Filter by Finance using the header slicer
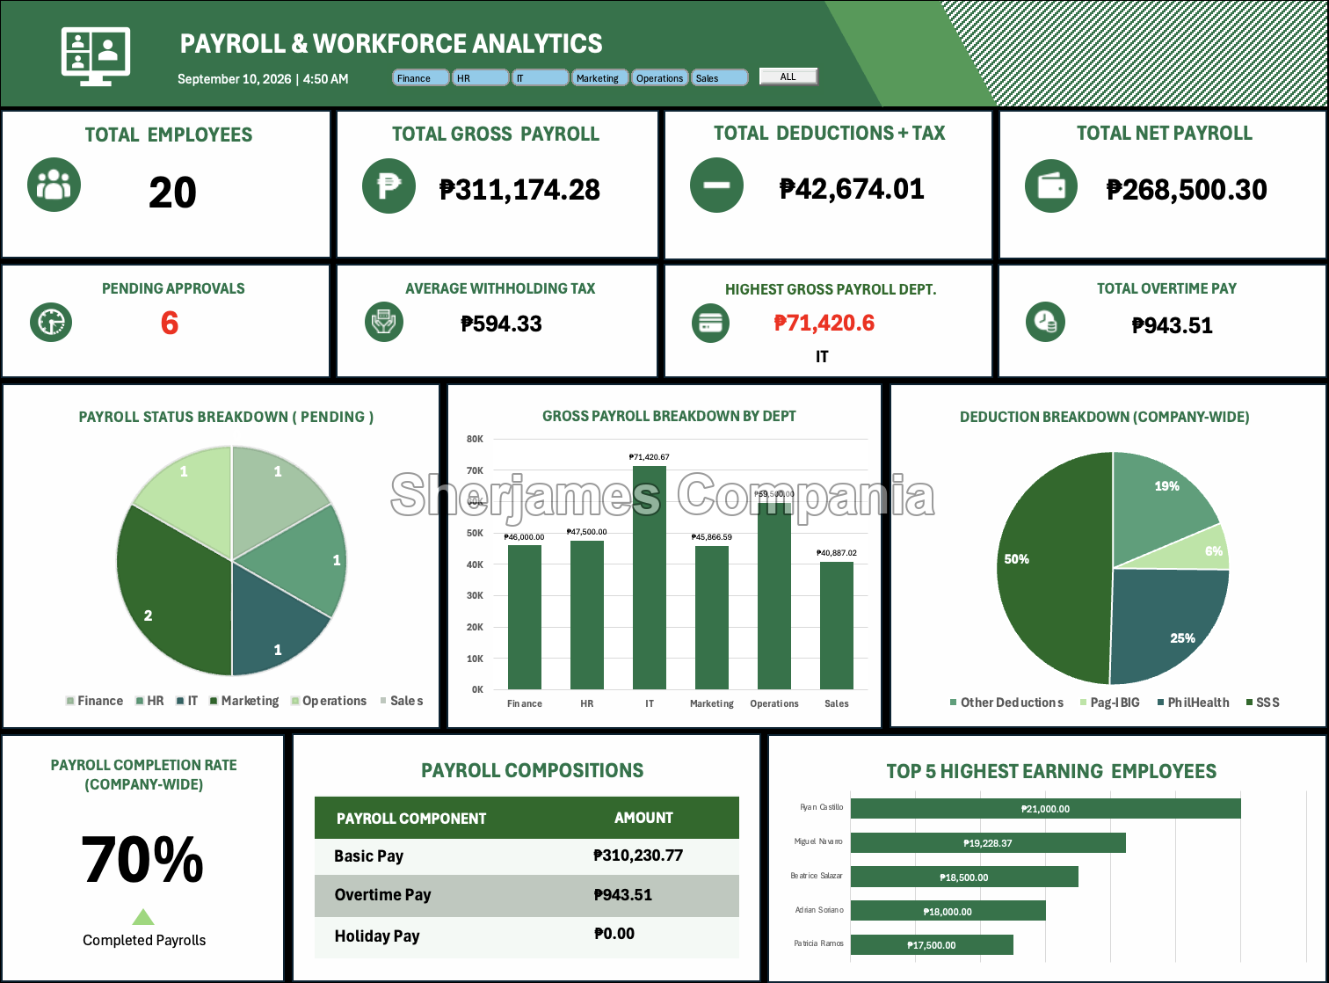The width and height of the screenshot is (1329, 983). click(421, 78)
